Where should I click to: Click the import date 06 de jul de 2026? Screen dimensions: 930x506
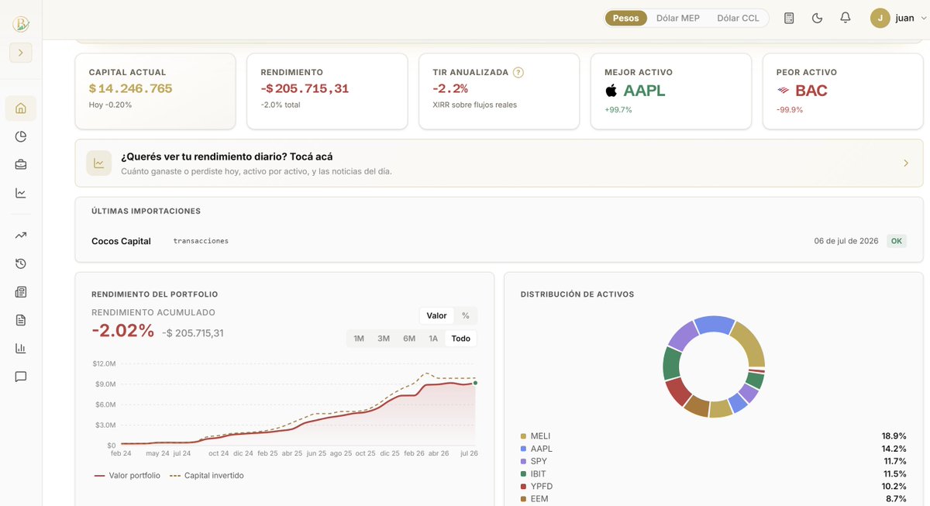846,241
